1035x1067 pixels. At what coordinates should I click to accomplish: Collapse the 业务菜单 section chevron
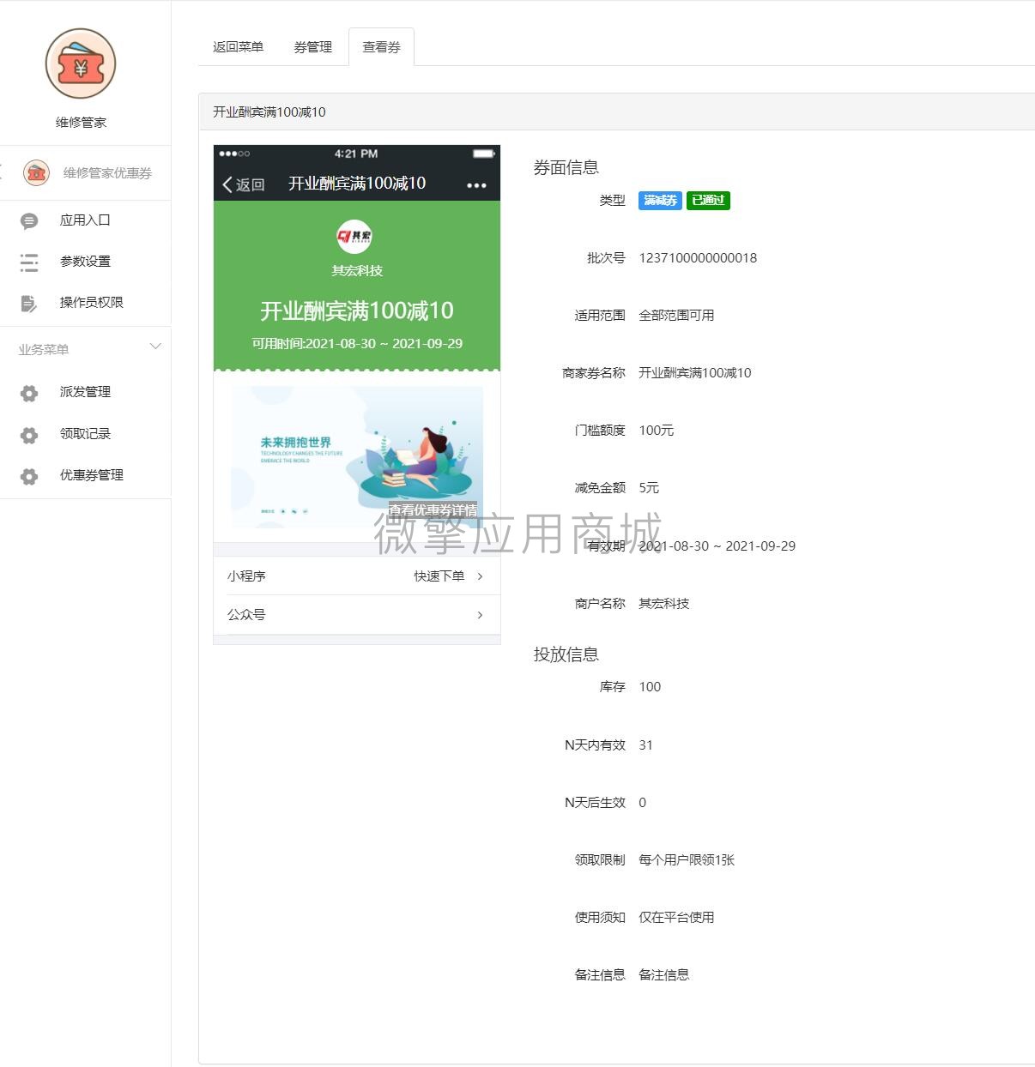coord(155,347)
